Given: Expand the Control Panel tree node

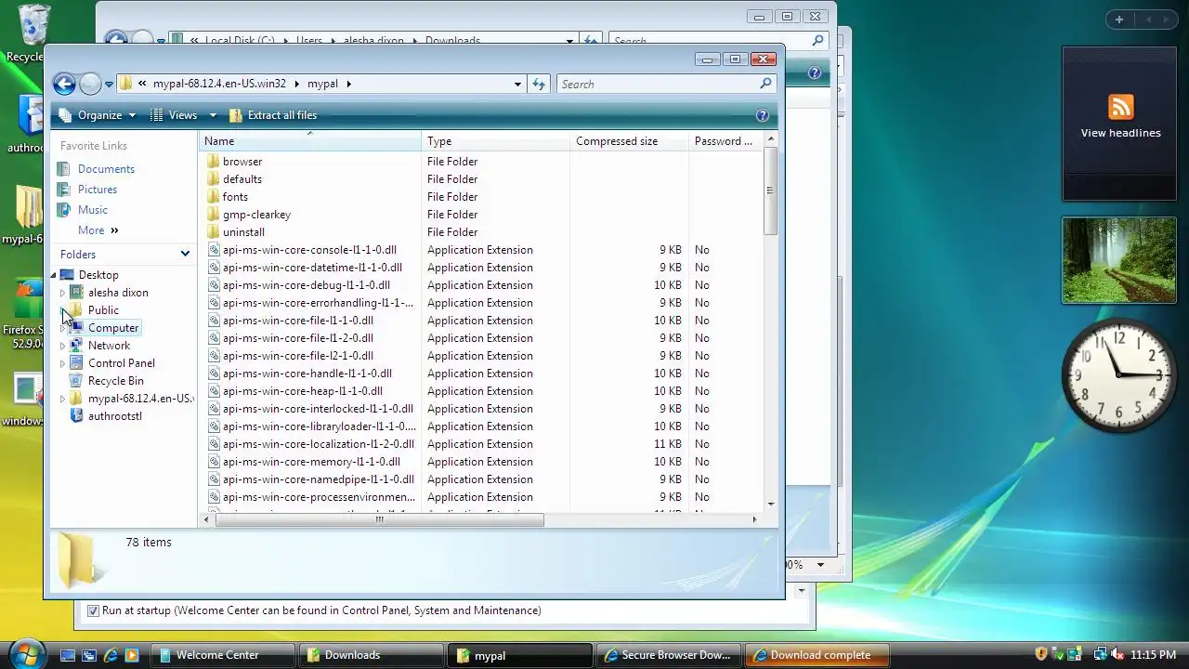Looking at the screenshot, I should (62, 363).
